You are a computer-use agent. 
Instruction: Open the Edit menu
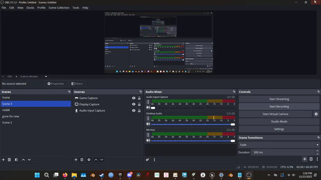(11, 7)
